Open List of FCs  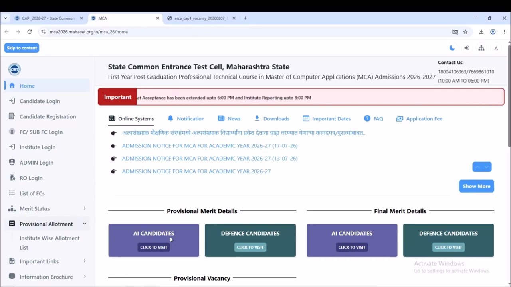[x=32, y=193]
